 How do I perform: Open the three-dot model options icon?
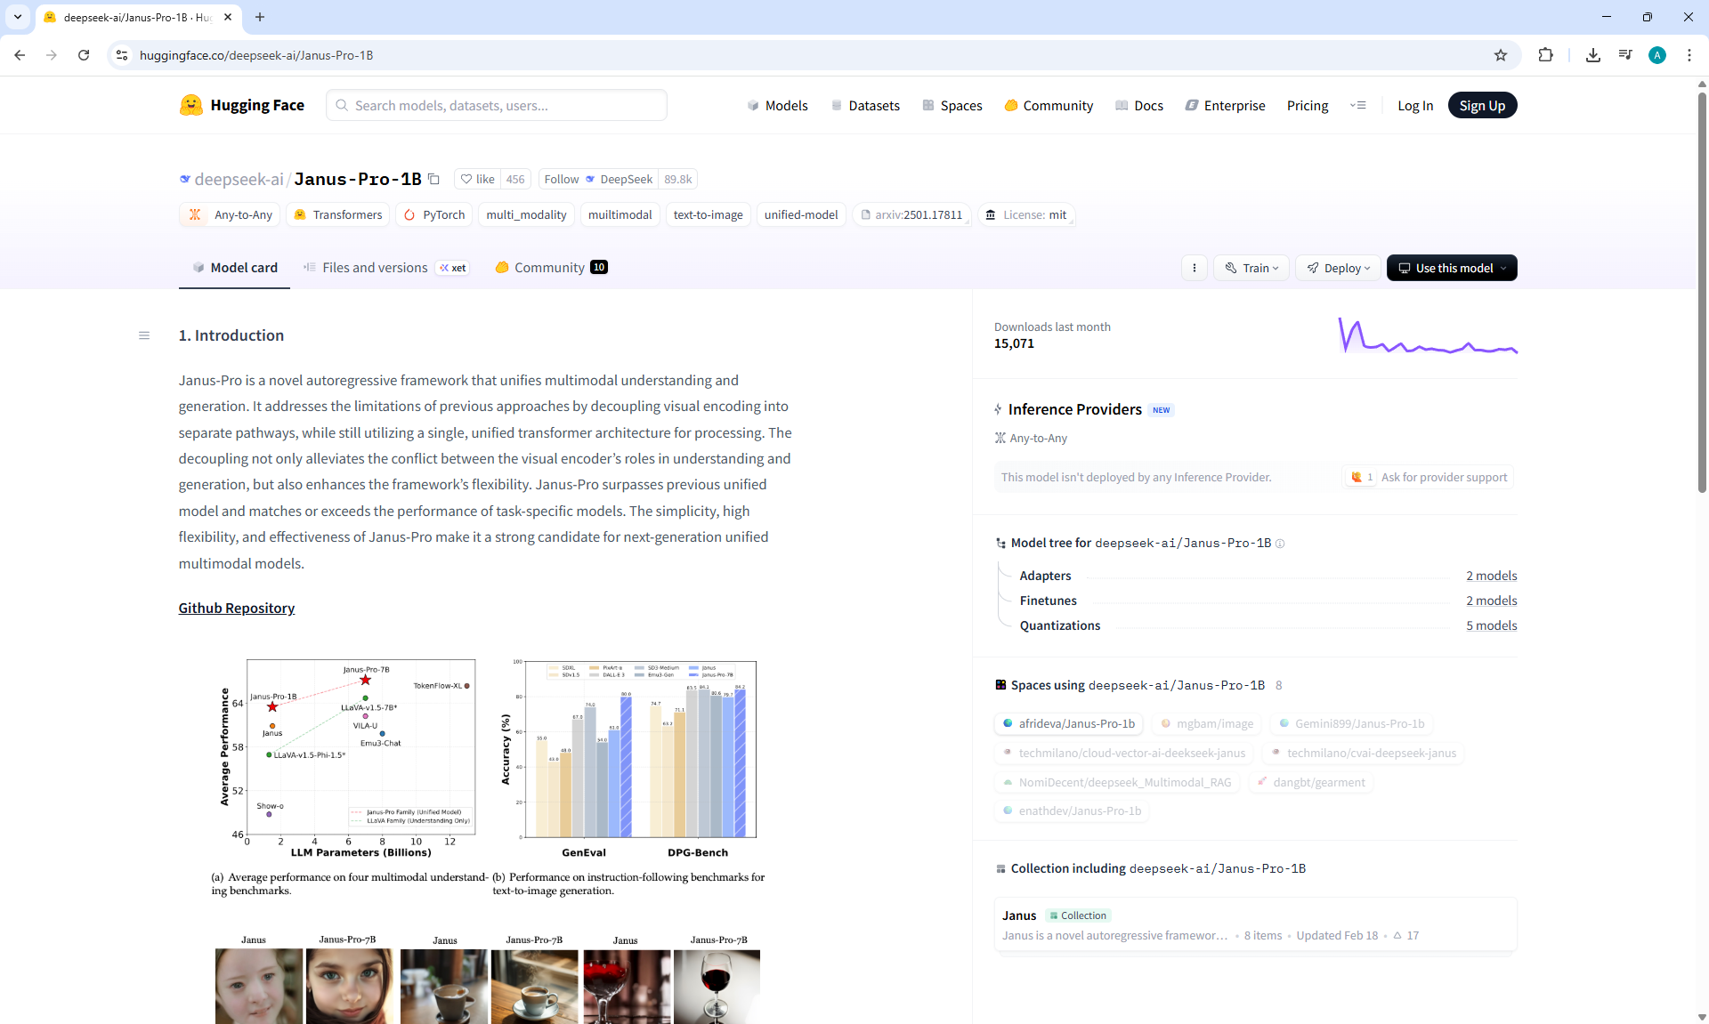1195,268
